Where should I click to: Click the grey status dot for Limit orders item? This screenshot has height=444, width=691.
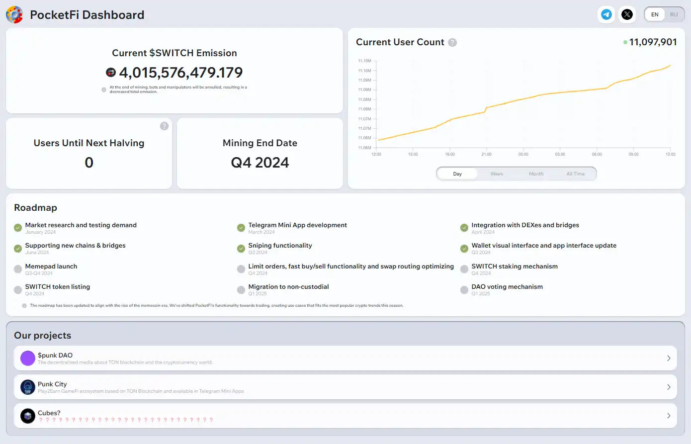click(241, 269)
